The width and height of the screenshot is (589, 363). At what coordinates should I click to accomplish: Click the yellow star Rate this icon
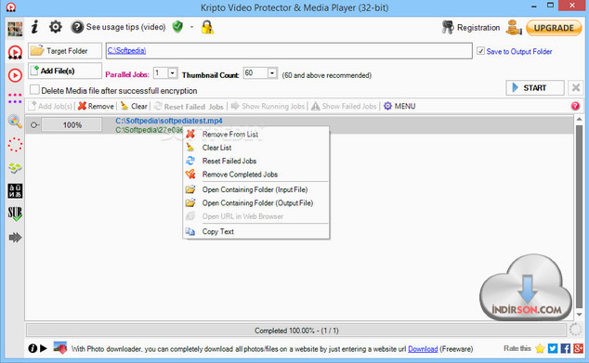pos(540,348)
